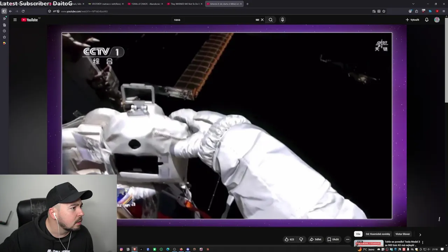This screenshot has width=448, height=252.
Task: Open the red YouTube extension icon in toolbar
Action: click(437, 11)
